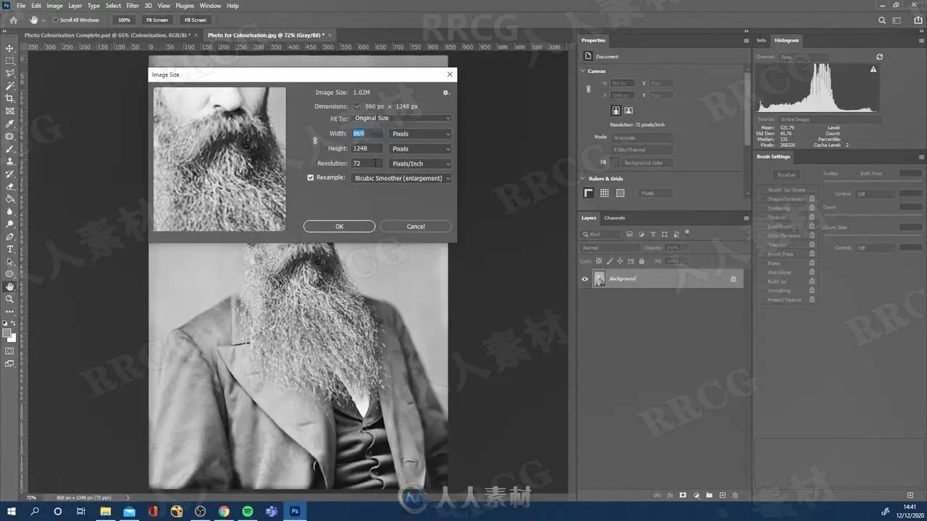
Task: Switch to the Info panel tab
Action: coord(761,41)
